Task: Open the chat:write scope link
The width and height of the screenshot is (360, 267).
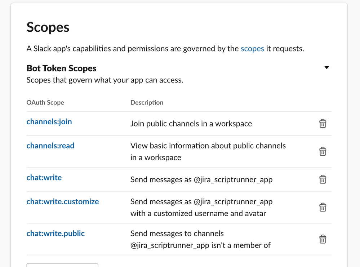Action: [44, 178]
